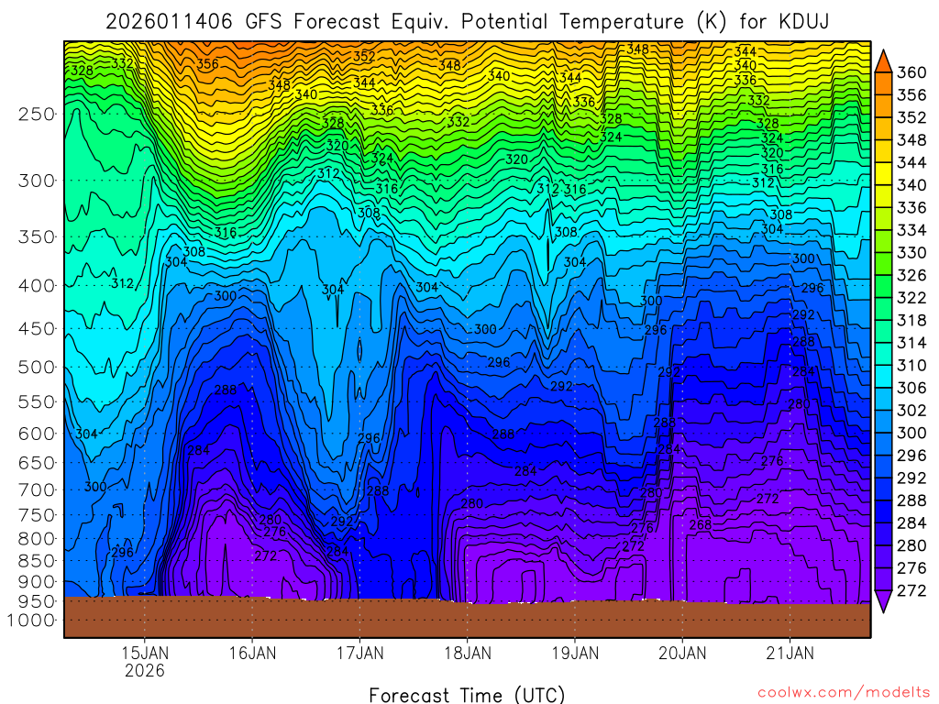The width and height of the screenshot is (939, 704).
Task: Select the 326 color scale value
Action: pyautogui.click(x=911, y=275)
